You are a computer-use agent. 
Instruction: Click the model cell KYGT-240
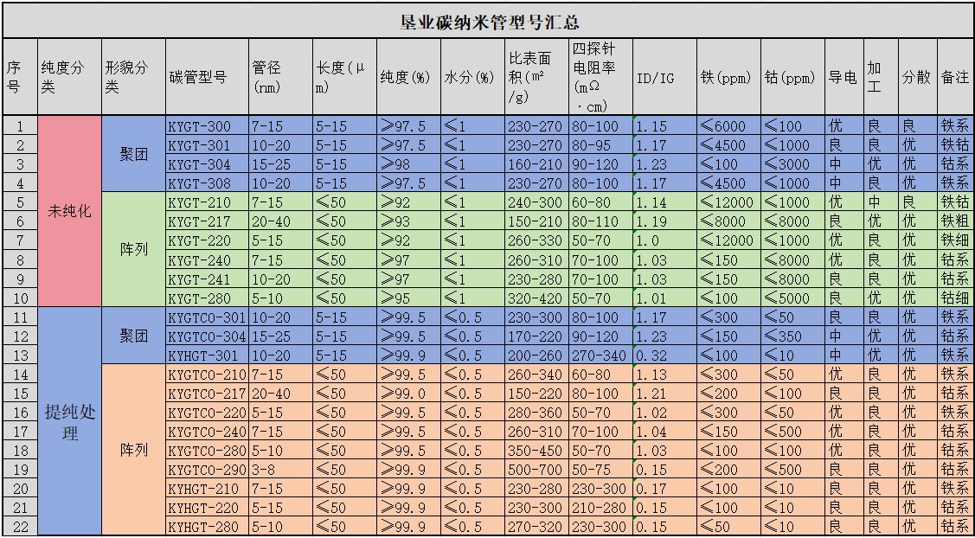[x=207, y=259]
